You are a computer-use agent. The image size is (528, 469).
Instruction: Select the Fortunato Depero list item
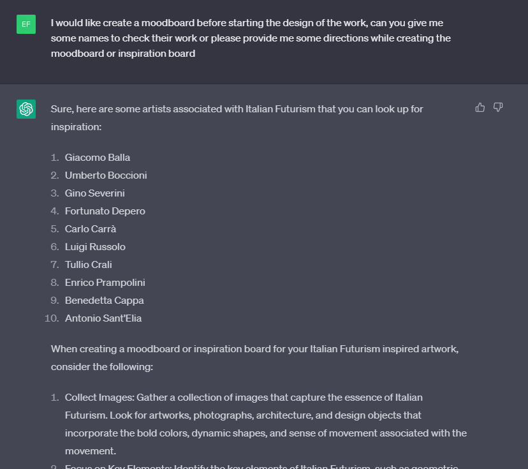(105, 211)
